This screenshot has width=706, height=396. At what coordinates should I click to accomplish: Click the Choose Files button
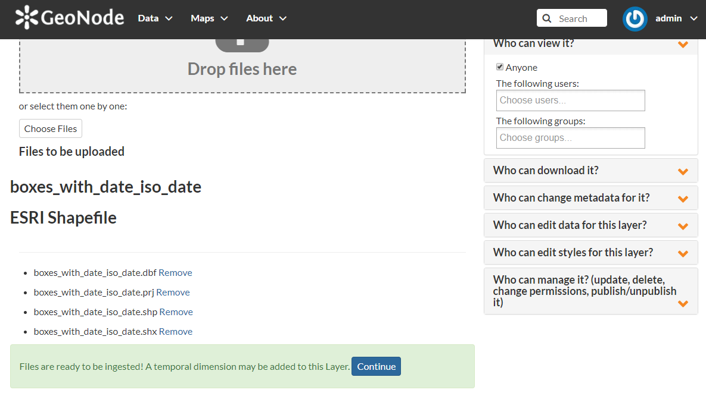tap(50, 128)
